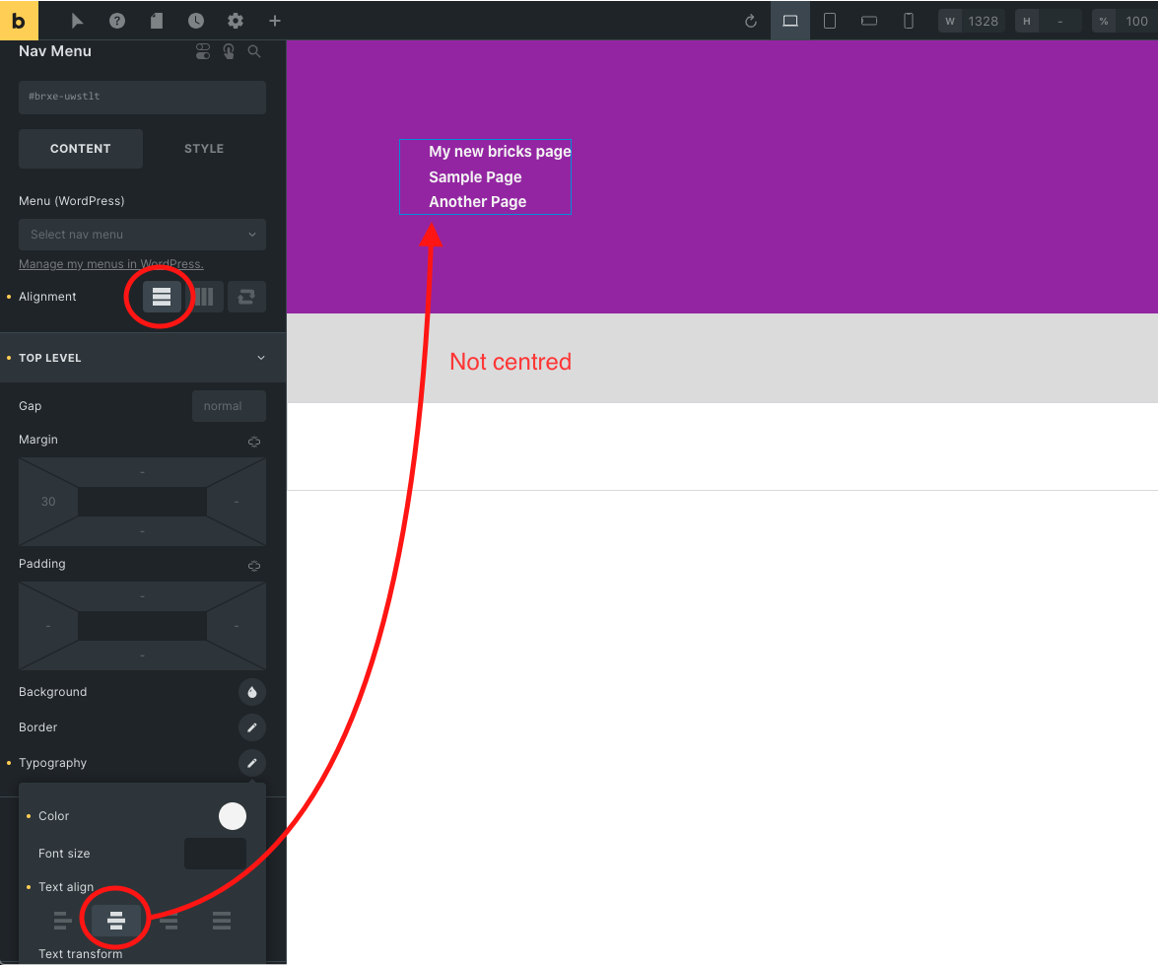Search within Nav Menu settings
Viewport: 1158px width, 965px height.
coord(254,50)
